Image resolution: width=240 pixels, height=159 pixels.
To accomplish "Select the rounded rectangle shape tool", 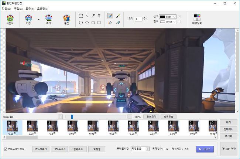I will coord(93,23).
